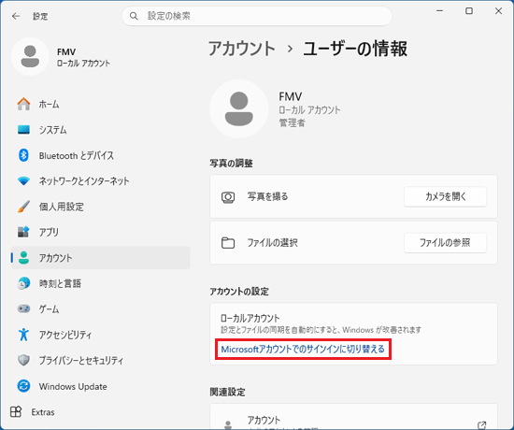Go to Bluetooth とデバイス
This screenshot has height=430, width=514.
pos(101,155)
